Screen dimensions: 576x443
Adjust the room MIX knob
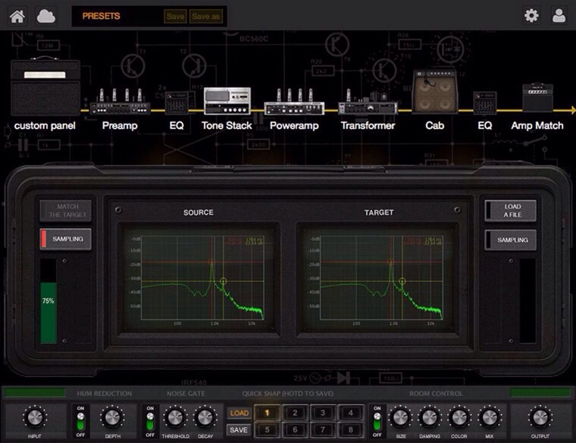tap(489, 417)
